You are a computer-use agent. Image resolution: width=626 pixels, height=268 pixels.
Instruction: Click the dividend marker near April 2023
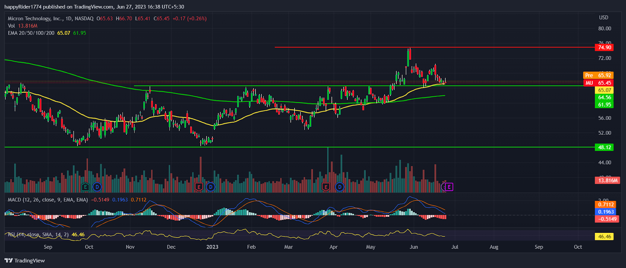(x=339, y=187)
